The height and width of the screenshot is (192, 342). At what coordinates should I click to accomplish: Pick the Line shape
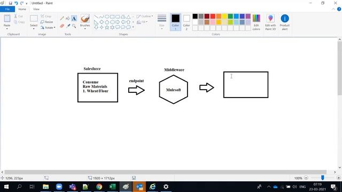tap(96, 17)
